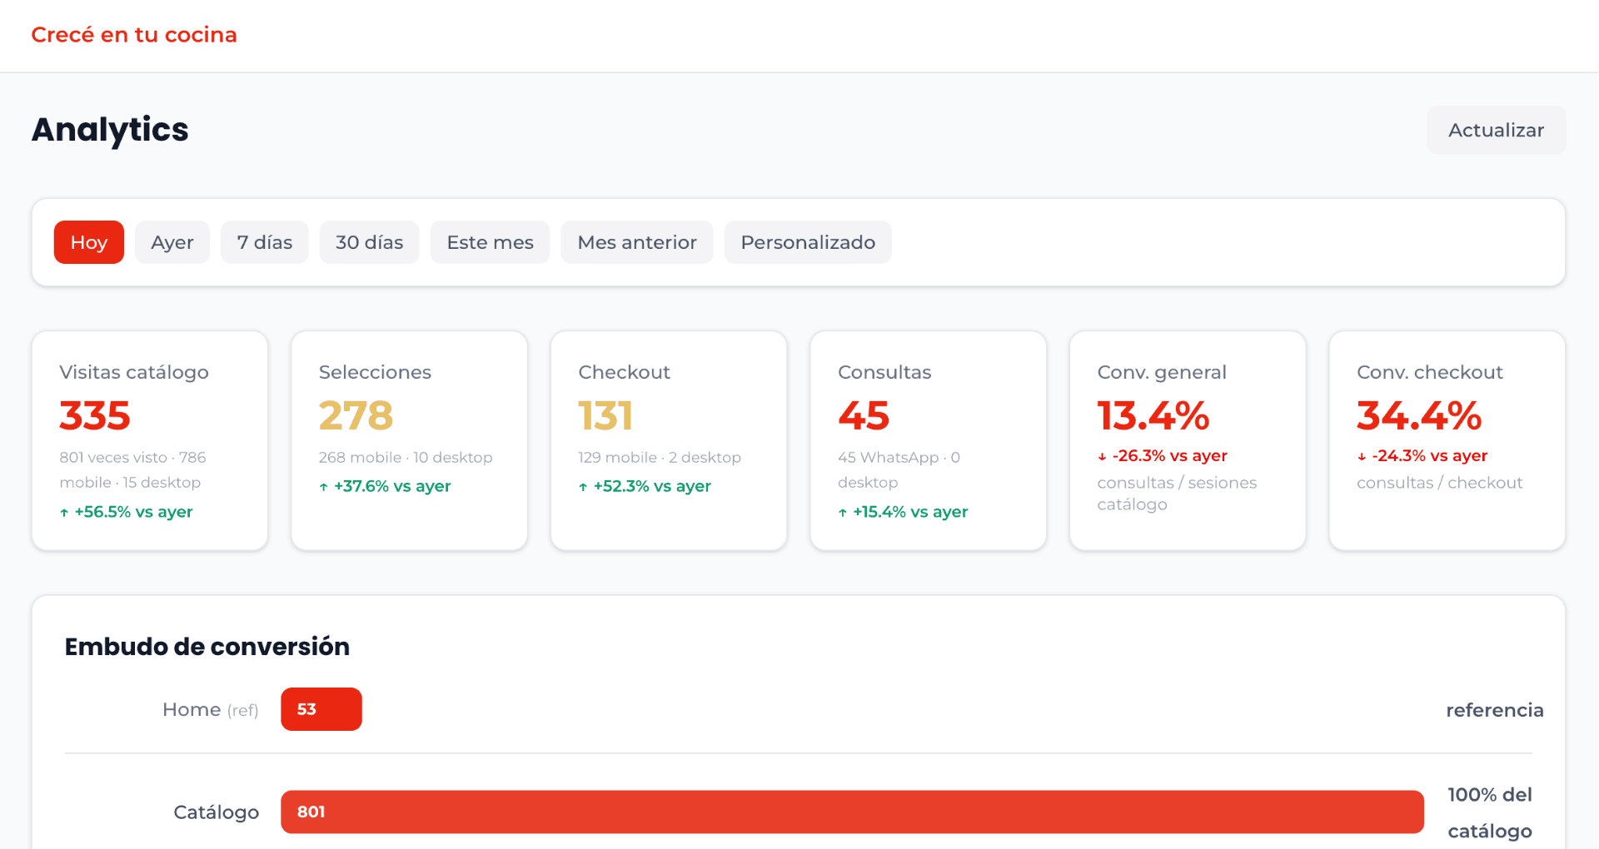
Task: Click the +56.5% vs ayer indicator
Action: pos(126,512)
